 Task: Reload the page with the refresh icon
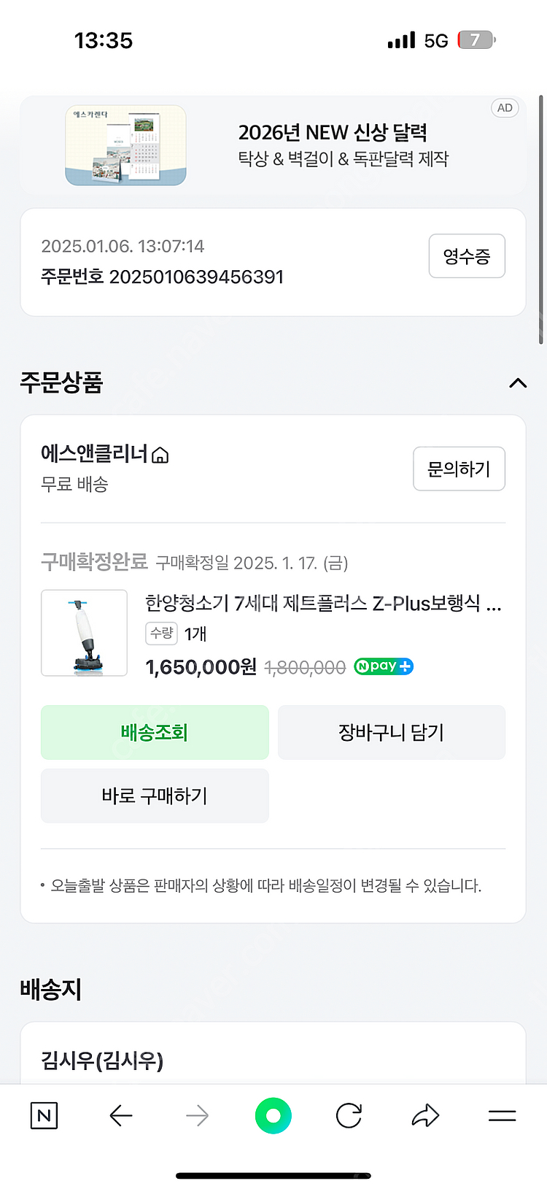click(x=349, y=1115)
